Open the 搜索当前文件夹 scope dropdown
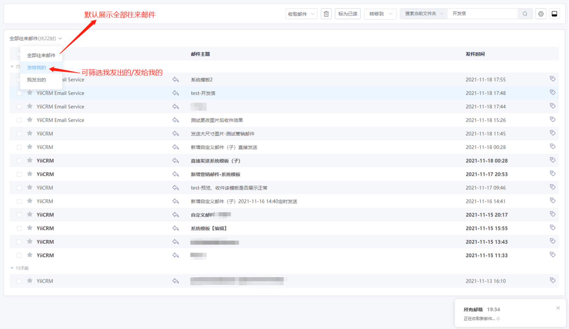The height and width of the screenshot is (329, 569). point(424,14)
